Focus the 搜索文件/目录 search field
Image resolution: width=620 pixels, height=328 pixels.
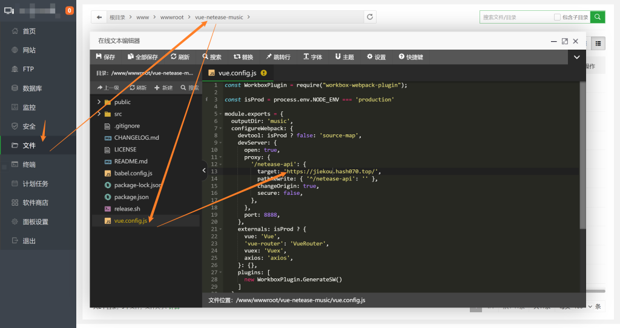(516, 17)
